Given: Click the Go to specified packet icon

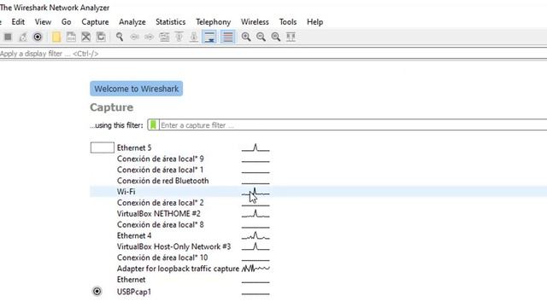Looking at the screenshot, I should tap(164, 37).
